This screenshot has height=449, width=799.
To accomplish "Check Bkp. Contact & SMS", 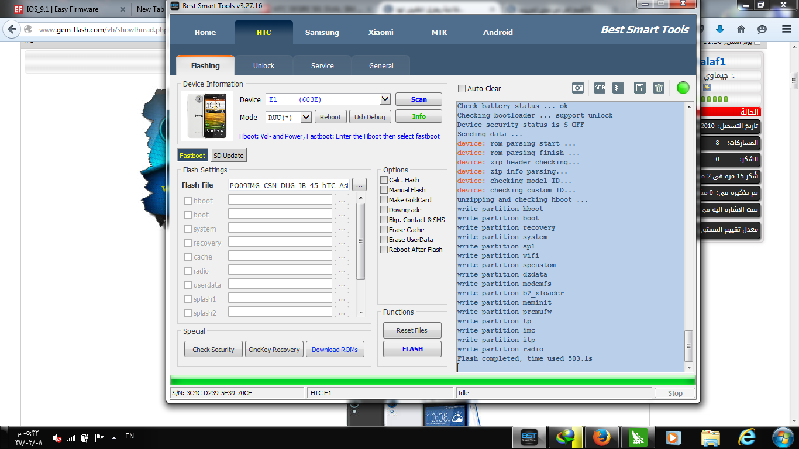I will click(384, 220).
